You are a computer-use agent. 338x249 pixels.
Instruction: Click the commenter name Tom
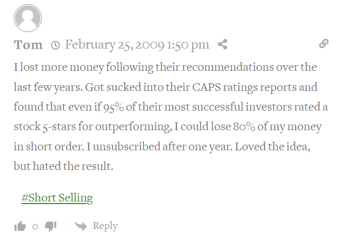28,45
